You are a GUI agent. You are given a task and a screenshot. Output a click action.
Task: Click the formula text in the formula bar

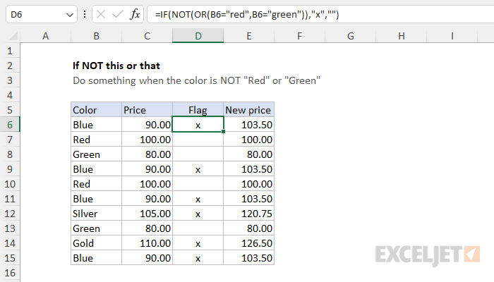click(247, 15)
